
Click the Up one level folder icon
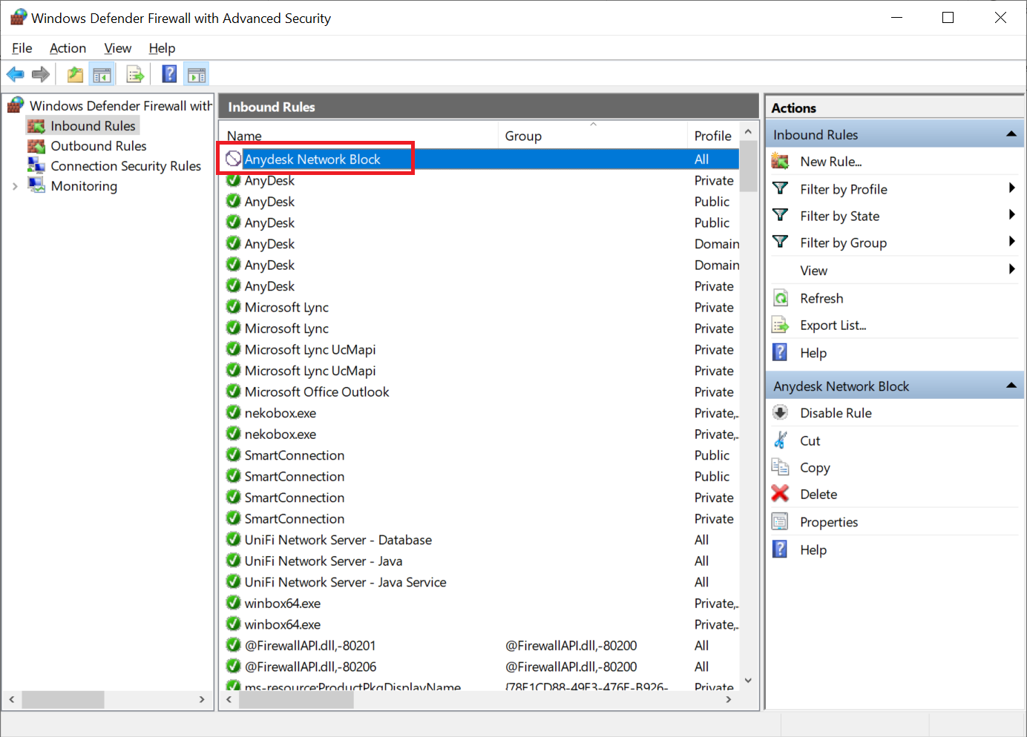(75, 74)
